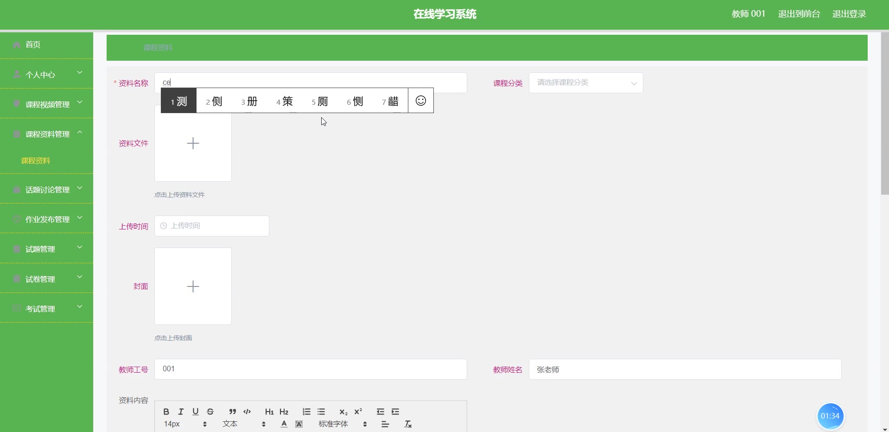The width and height of the screenshot is (889, 432).
Task: Clear formatting from editor text
Action: pos(408,424)
